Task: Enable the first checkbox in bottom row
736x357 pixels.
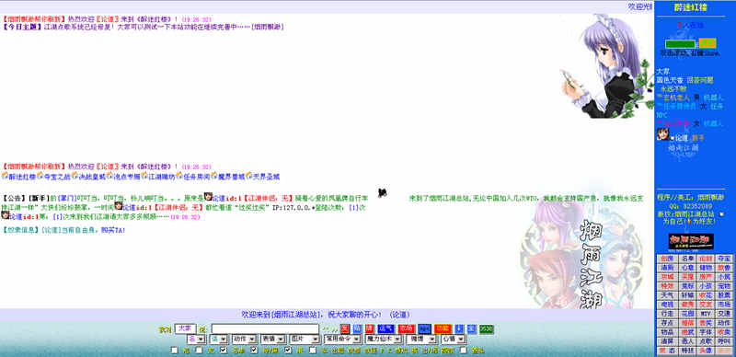Action: click(174, 350)
